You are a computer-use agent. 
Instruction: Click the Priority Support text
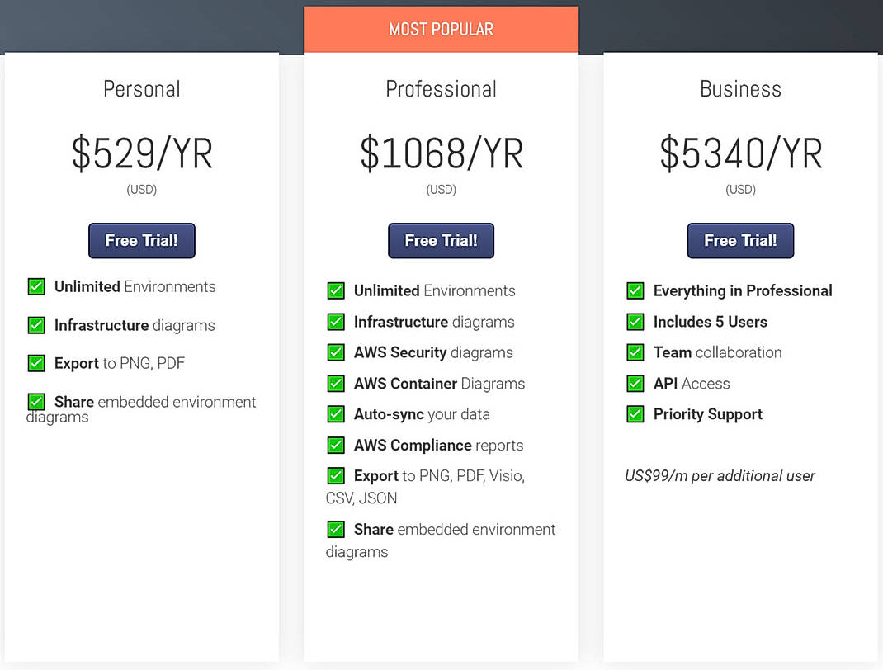[x=708, y=414]
